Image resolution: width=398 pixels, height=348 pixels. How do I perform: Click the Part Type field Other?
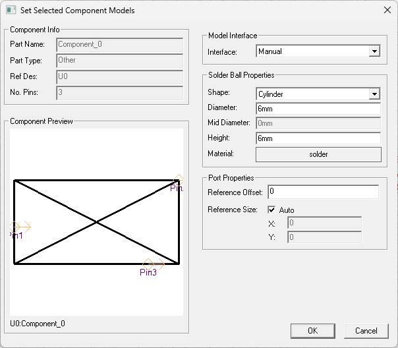[x=119, y=61]
